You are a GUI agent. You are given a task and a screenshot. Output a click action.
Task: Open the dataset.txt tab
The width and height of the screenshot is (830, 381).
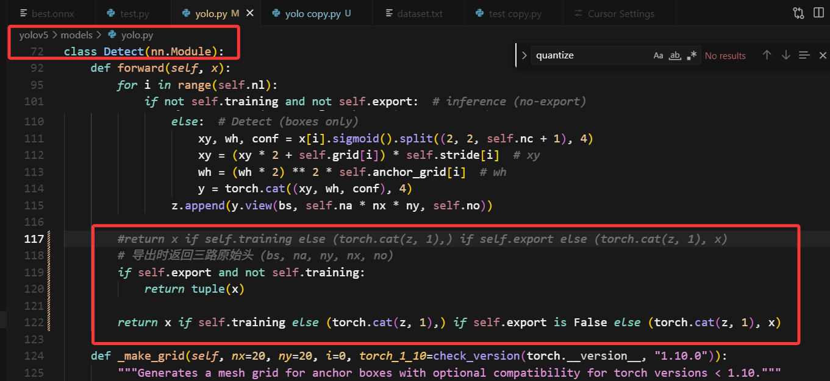pyautogui.click(x=420, y=13)
